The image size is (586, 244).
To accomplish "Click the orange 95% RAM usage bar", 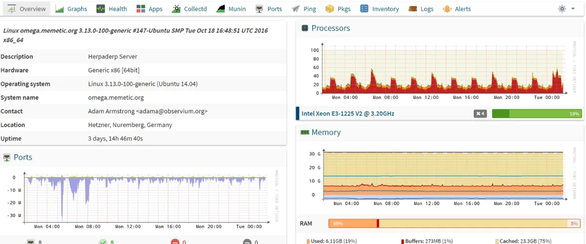I will pyautogui.click(x=353, y=223).
